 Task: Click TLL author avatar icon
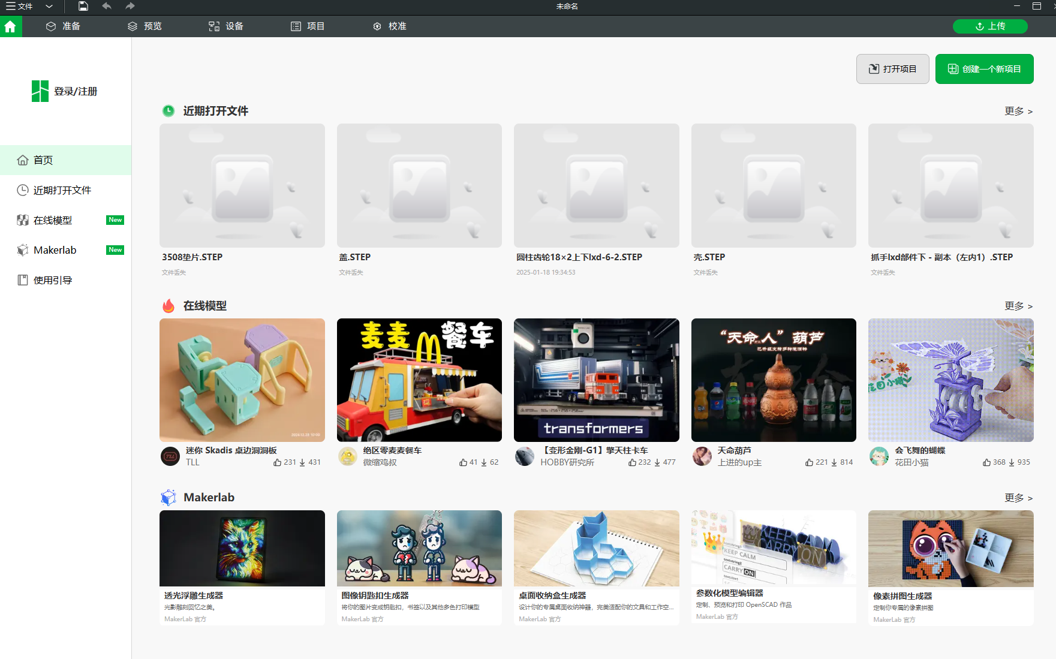point(170,456)
